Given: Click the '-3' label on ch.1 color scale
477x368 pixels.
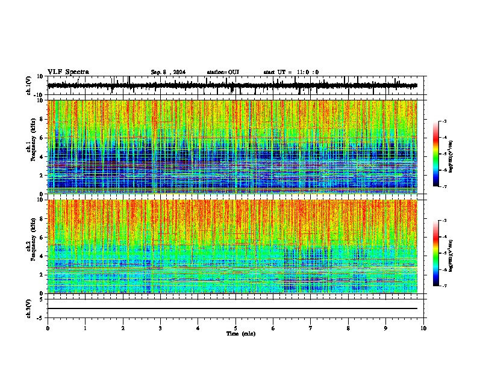Looking at the screenshot, I should tap(444, 121).
